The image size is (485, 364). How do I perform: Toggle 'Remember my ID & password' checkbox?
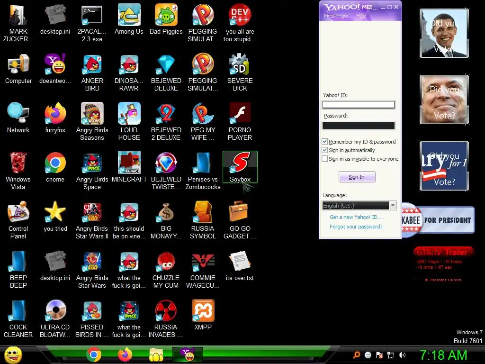pos(324,141)
